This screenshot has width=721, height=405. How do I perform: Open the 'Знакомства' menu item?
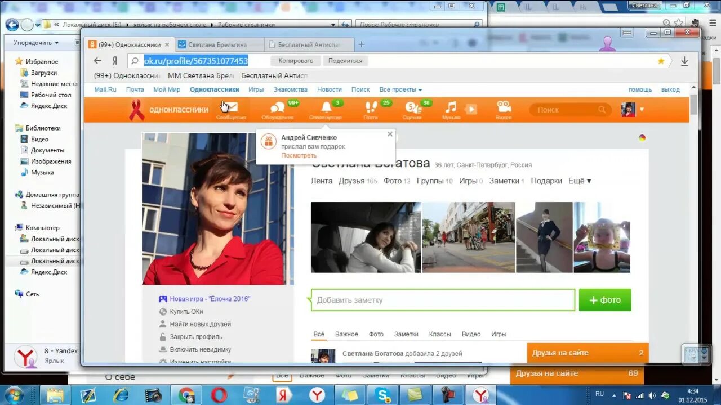tap(290, 89)
